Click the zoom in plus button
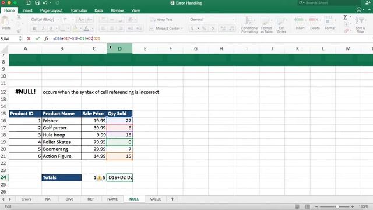Screen dimensions: 373x210 (353, 206)
